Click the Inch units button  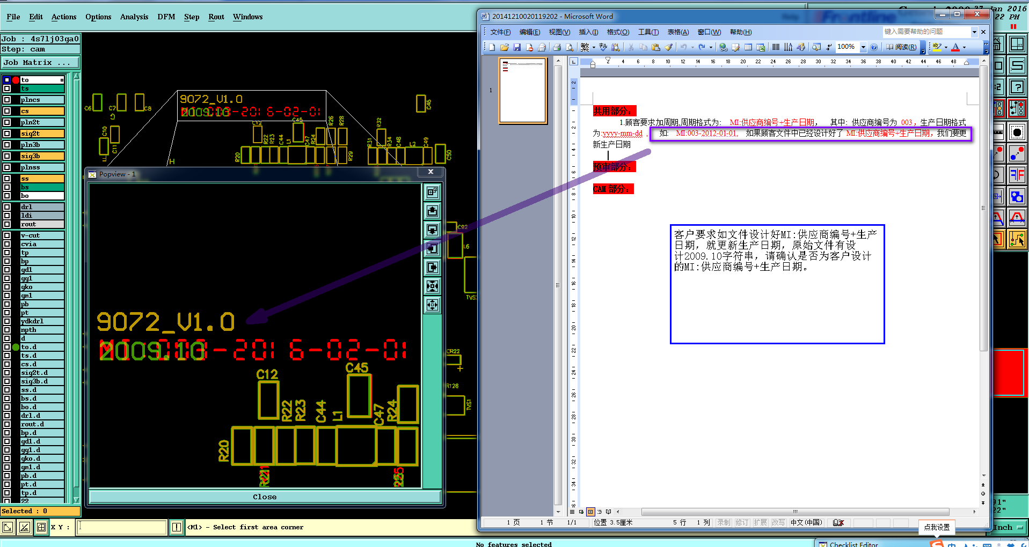[x=1009, y=527]
